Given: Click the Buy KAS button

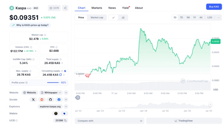Looking at the screenshot, I should (x=214, y=7).
